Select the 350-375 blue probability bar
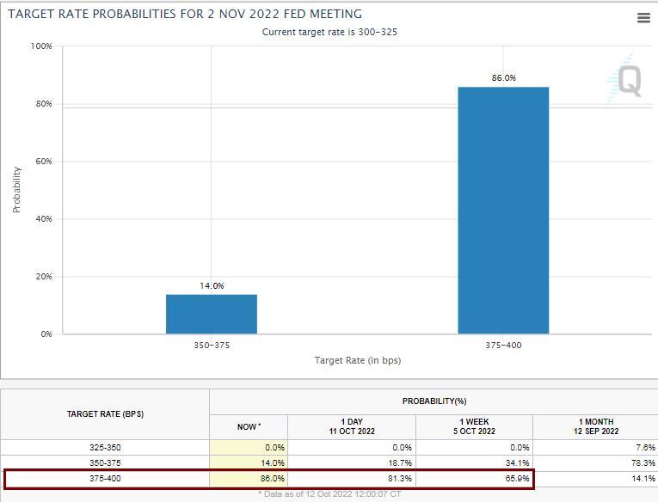Screen dimensions: 658x502 click(212, 314)
